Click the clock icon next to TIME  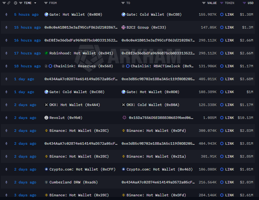pos(16,3)
